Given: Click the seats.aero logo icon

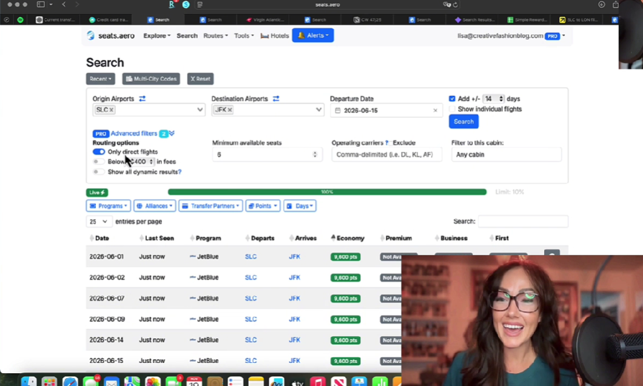Looking at the screenshot, I should coord(90,36).
